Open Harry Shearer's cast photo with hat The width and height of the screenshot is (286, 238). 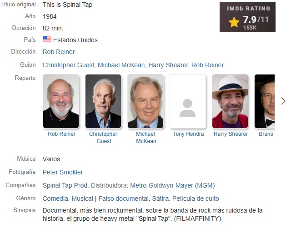[x=230, y=101]
